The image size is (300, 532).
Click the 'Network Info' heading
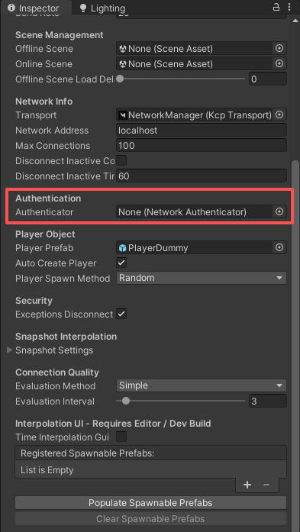point(44,101)
